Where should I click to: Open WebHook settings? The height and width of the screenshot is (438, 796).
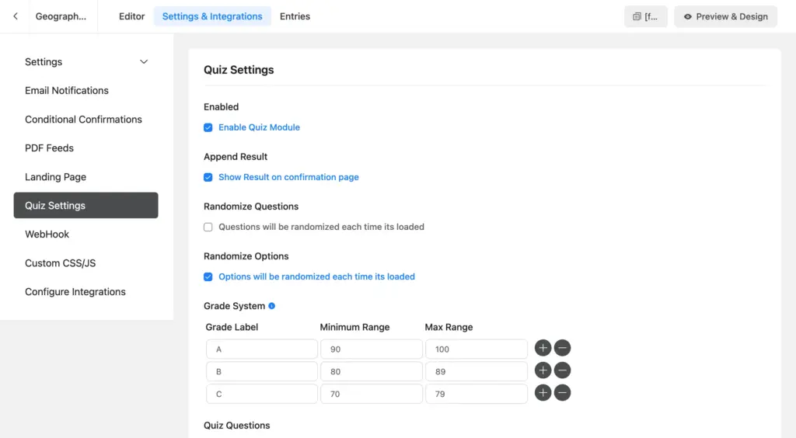click(47, 235)
